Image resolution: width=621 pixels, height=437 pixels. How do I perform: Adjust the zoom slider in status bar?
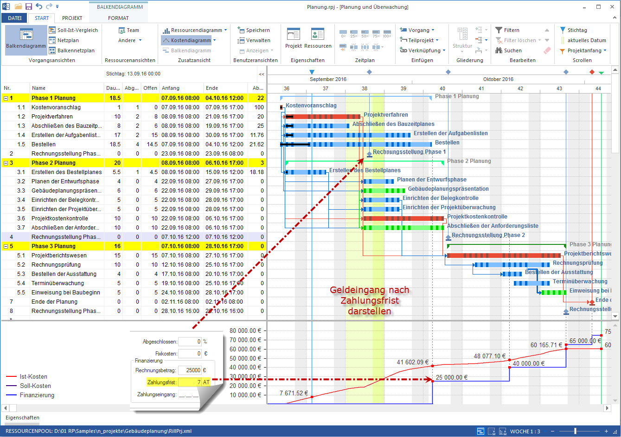pos(576,431)
